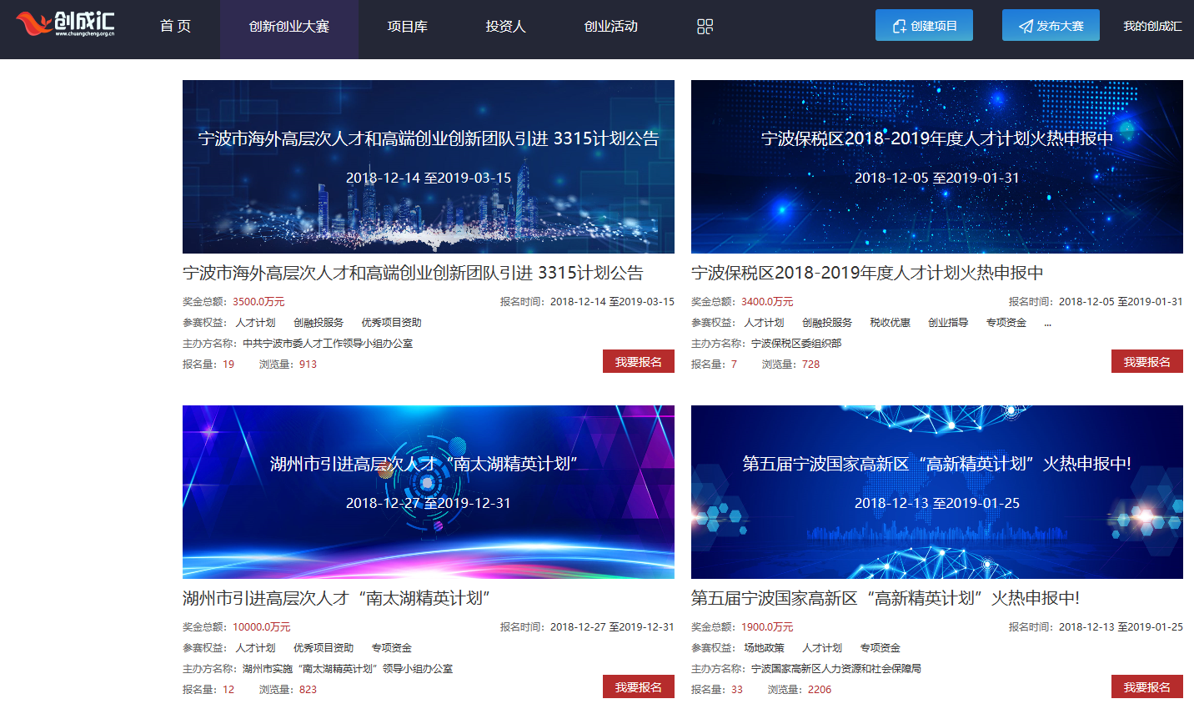Screen dimensions: 1194x724
Task: Open 首页 in the navigation bar
Action: click(x=175, y=27)
